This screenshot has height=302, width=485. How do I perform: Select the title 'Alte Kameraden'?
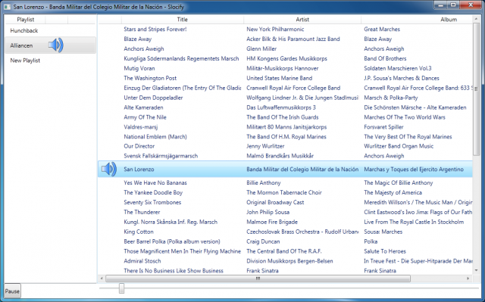click(x=143, y=107)
